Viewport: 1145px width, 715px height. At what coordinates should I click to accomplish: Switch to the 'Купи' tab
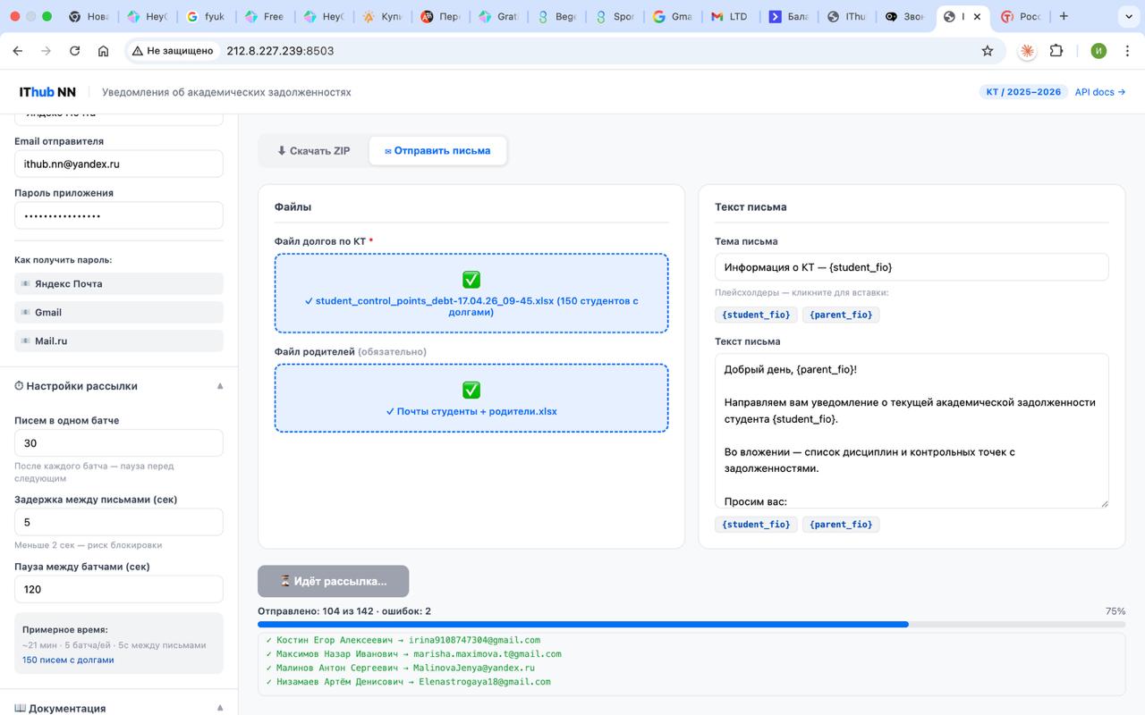[x=381, y=16]
